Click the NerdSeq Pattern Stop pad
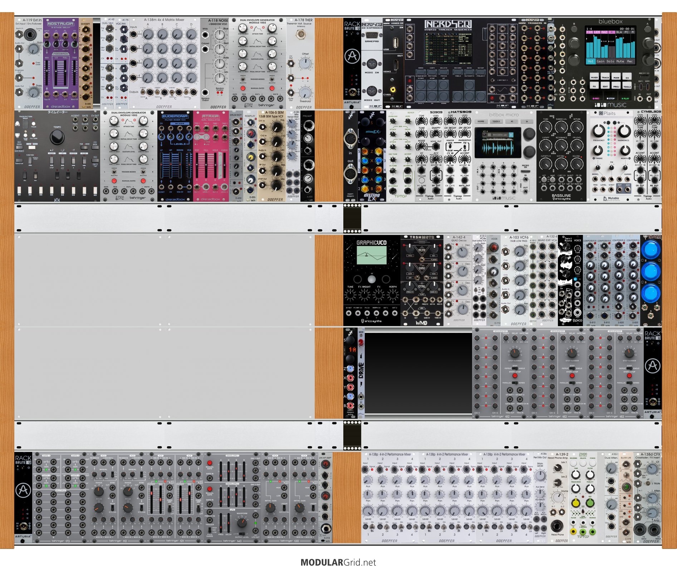Screen dimensions: 677x570 click(x=432, y=84)
